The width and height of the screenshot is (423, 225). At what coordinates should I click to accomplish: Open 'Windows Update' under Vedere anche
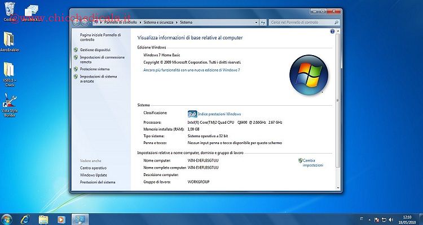(x=92, y=175)
